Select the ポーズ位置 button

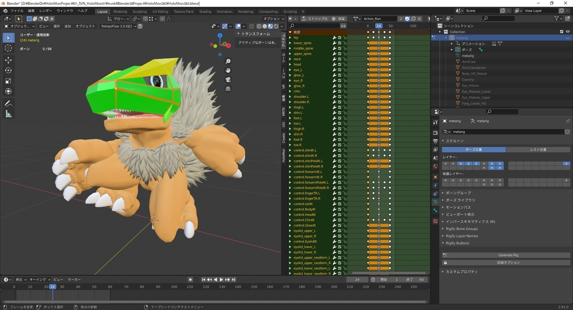(474, 150)
